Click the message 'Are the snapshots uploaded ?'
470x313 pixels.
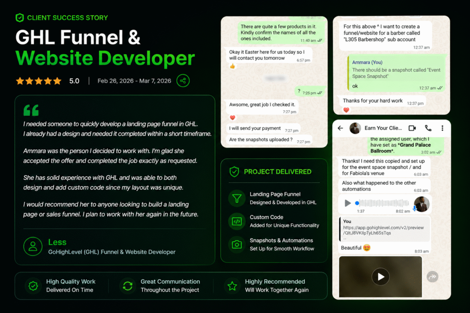[269, 140]
